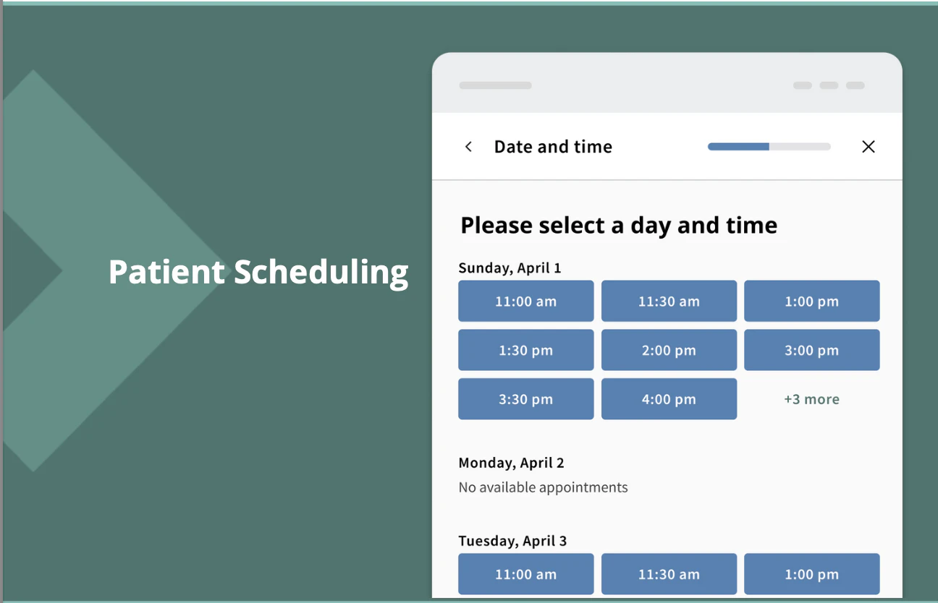Pick the 1:30 pm appointment slot
This screenshot has width=938, height=603.
point(525,351)
